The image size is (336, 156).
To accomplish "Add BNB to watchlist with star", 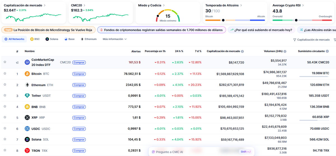I will pos(5,107).
